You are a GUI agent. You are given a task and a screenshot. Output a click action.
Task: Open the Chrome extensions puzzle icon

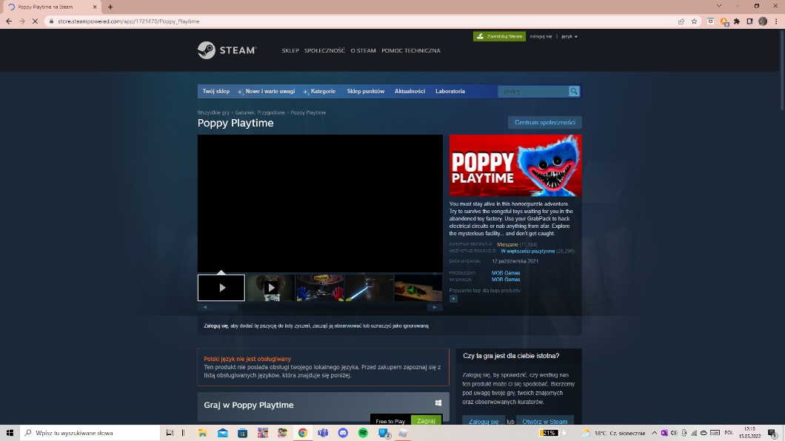(x=737, y=21)
